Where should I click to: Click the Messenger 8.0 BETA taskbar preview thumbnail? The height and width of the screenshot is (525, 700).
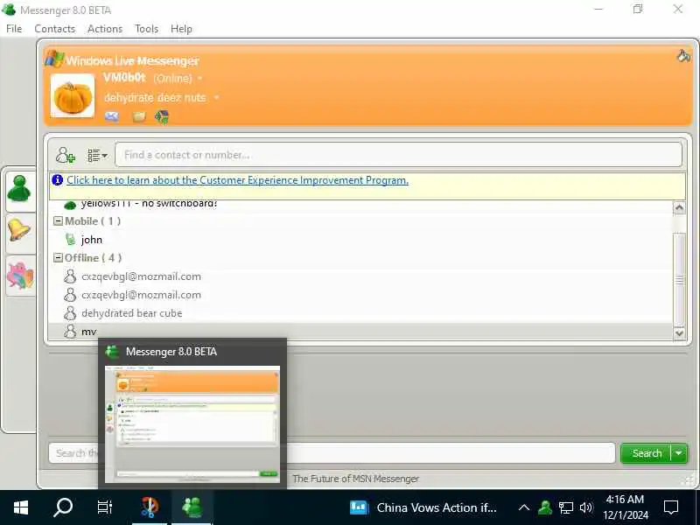192,423
